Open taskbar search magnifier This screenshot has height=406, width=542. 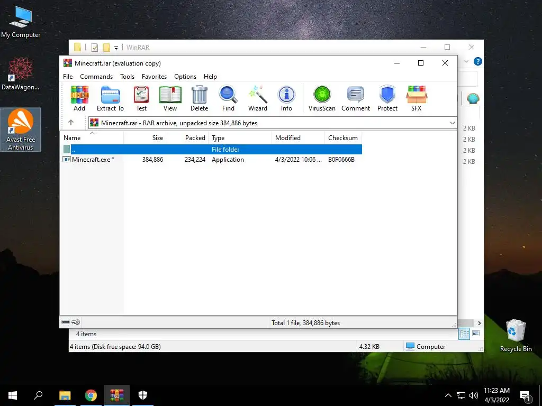coord(38,395)
